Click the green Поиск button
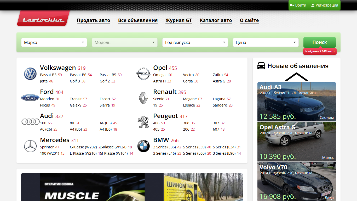 [320, 42]
